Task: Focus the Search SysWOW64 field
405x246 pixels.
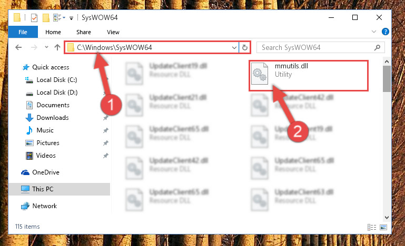Action: point(317,47)
